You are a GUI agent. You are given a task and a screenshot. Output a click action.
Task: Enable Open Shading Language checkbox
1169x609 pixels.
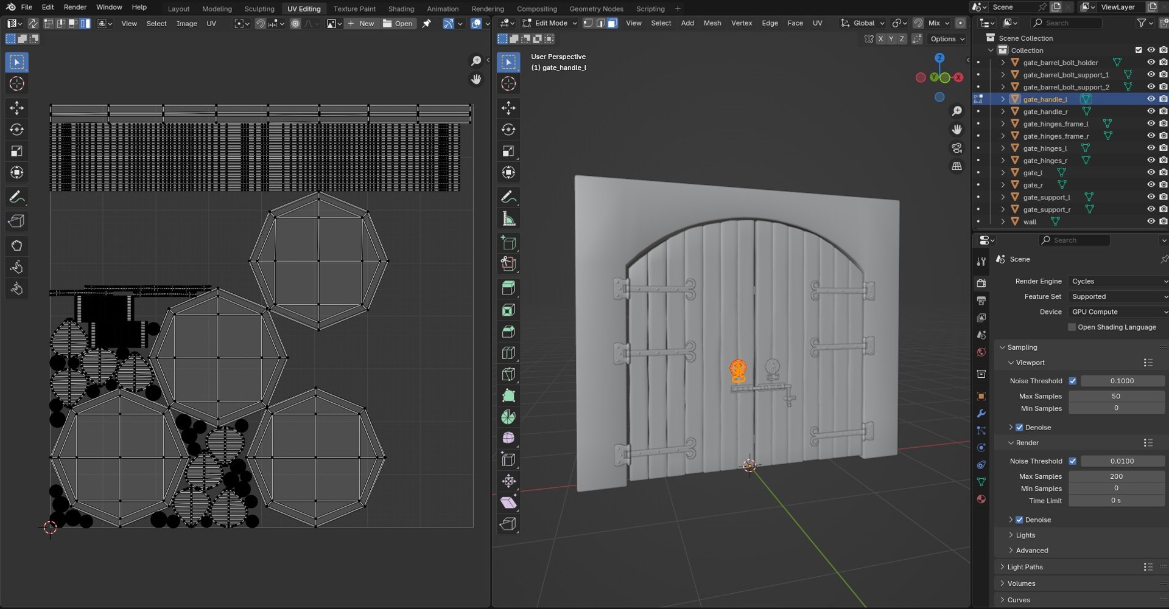tap(1072, 327)
